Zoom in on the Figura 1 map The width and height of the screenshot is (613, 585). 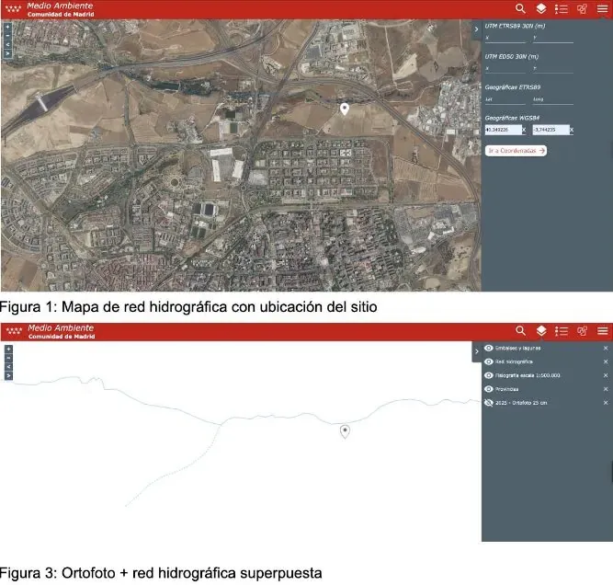coord(8,27)
